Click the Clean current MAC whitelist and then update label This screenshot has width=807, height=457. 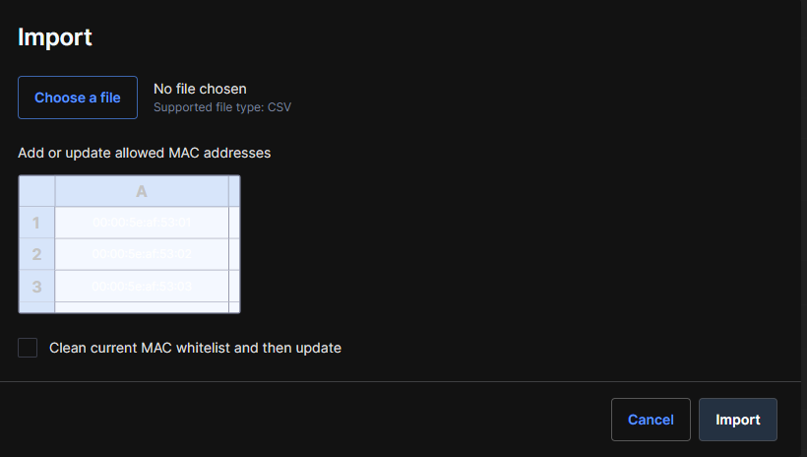195,348
